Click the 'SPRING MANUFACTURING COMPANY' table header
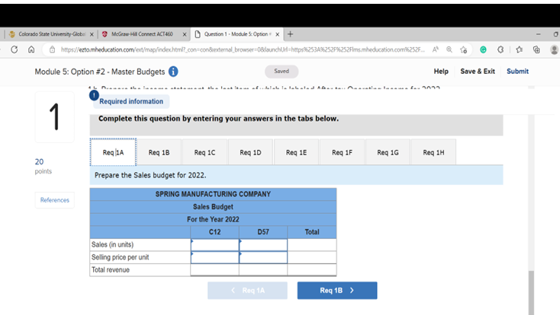This screenshot has width=560, height=315. [213, 194]
